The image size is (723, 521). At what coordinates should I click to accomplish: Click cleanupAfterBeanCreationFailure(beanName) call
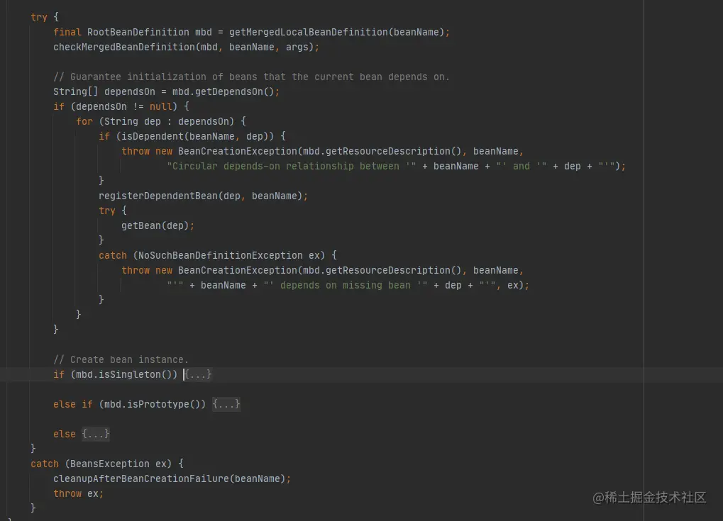click(170, 478)
